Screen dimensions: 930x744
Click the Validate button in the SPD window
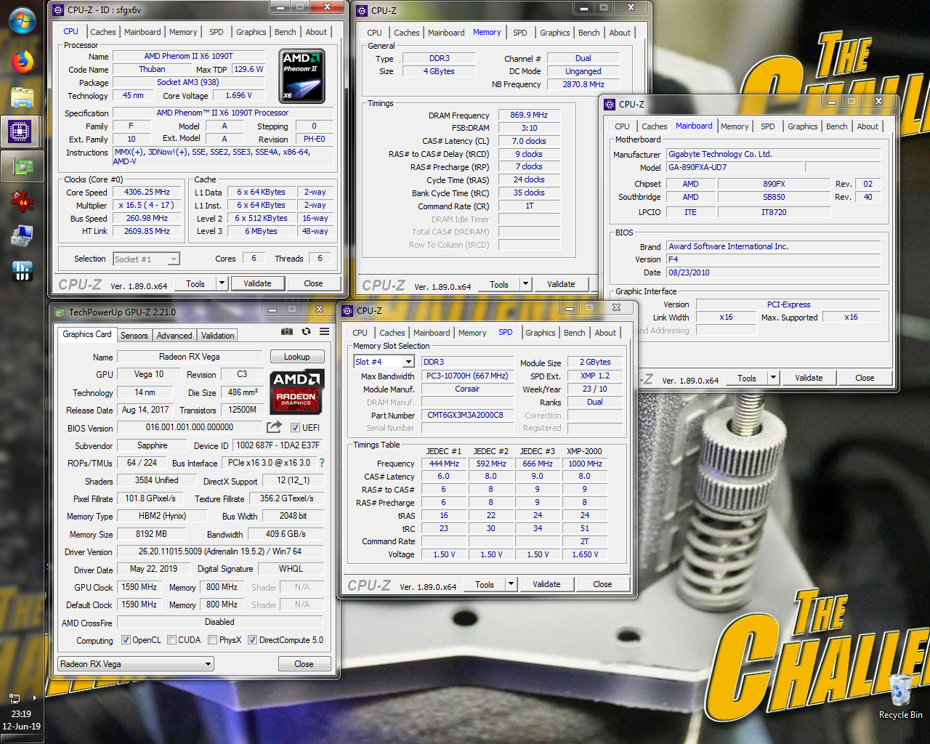[x=546, y=584]
